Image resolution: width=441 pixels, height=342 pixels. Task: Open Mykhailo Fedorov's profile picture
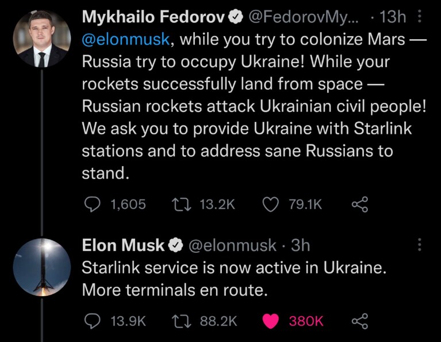(x=42, y=39)
